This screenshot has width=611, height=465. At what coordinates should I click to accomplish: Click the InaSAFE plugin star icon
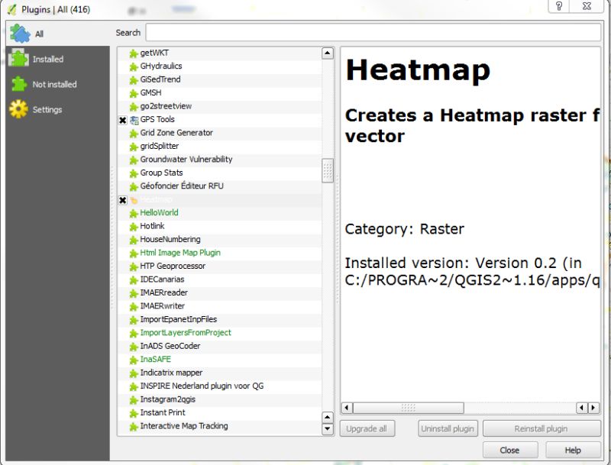click(x=131, y=359)
